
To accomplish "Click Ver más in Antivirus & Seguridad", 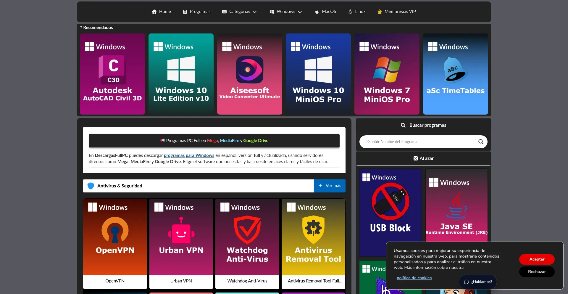I will tap(330, 186).
